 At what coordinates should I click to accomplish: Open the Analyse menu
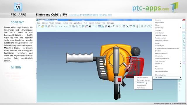[x=65, y=23]
